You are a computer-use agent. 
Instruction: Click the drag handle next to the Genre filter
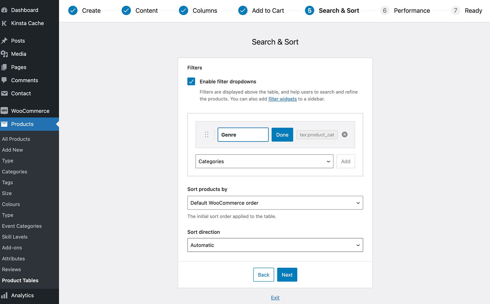click(206, 135)
